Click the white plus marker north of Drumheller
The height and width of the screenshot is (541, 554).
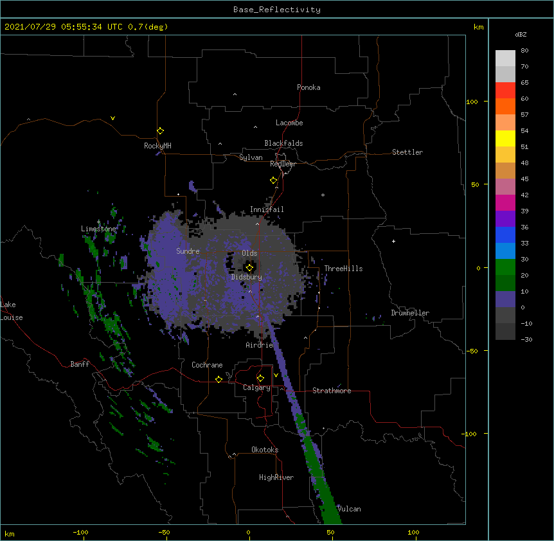tap(393, 241)
